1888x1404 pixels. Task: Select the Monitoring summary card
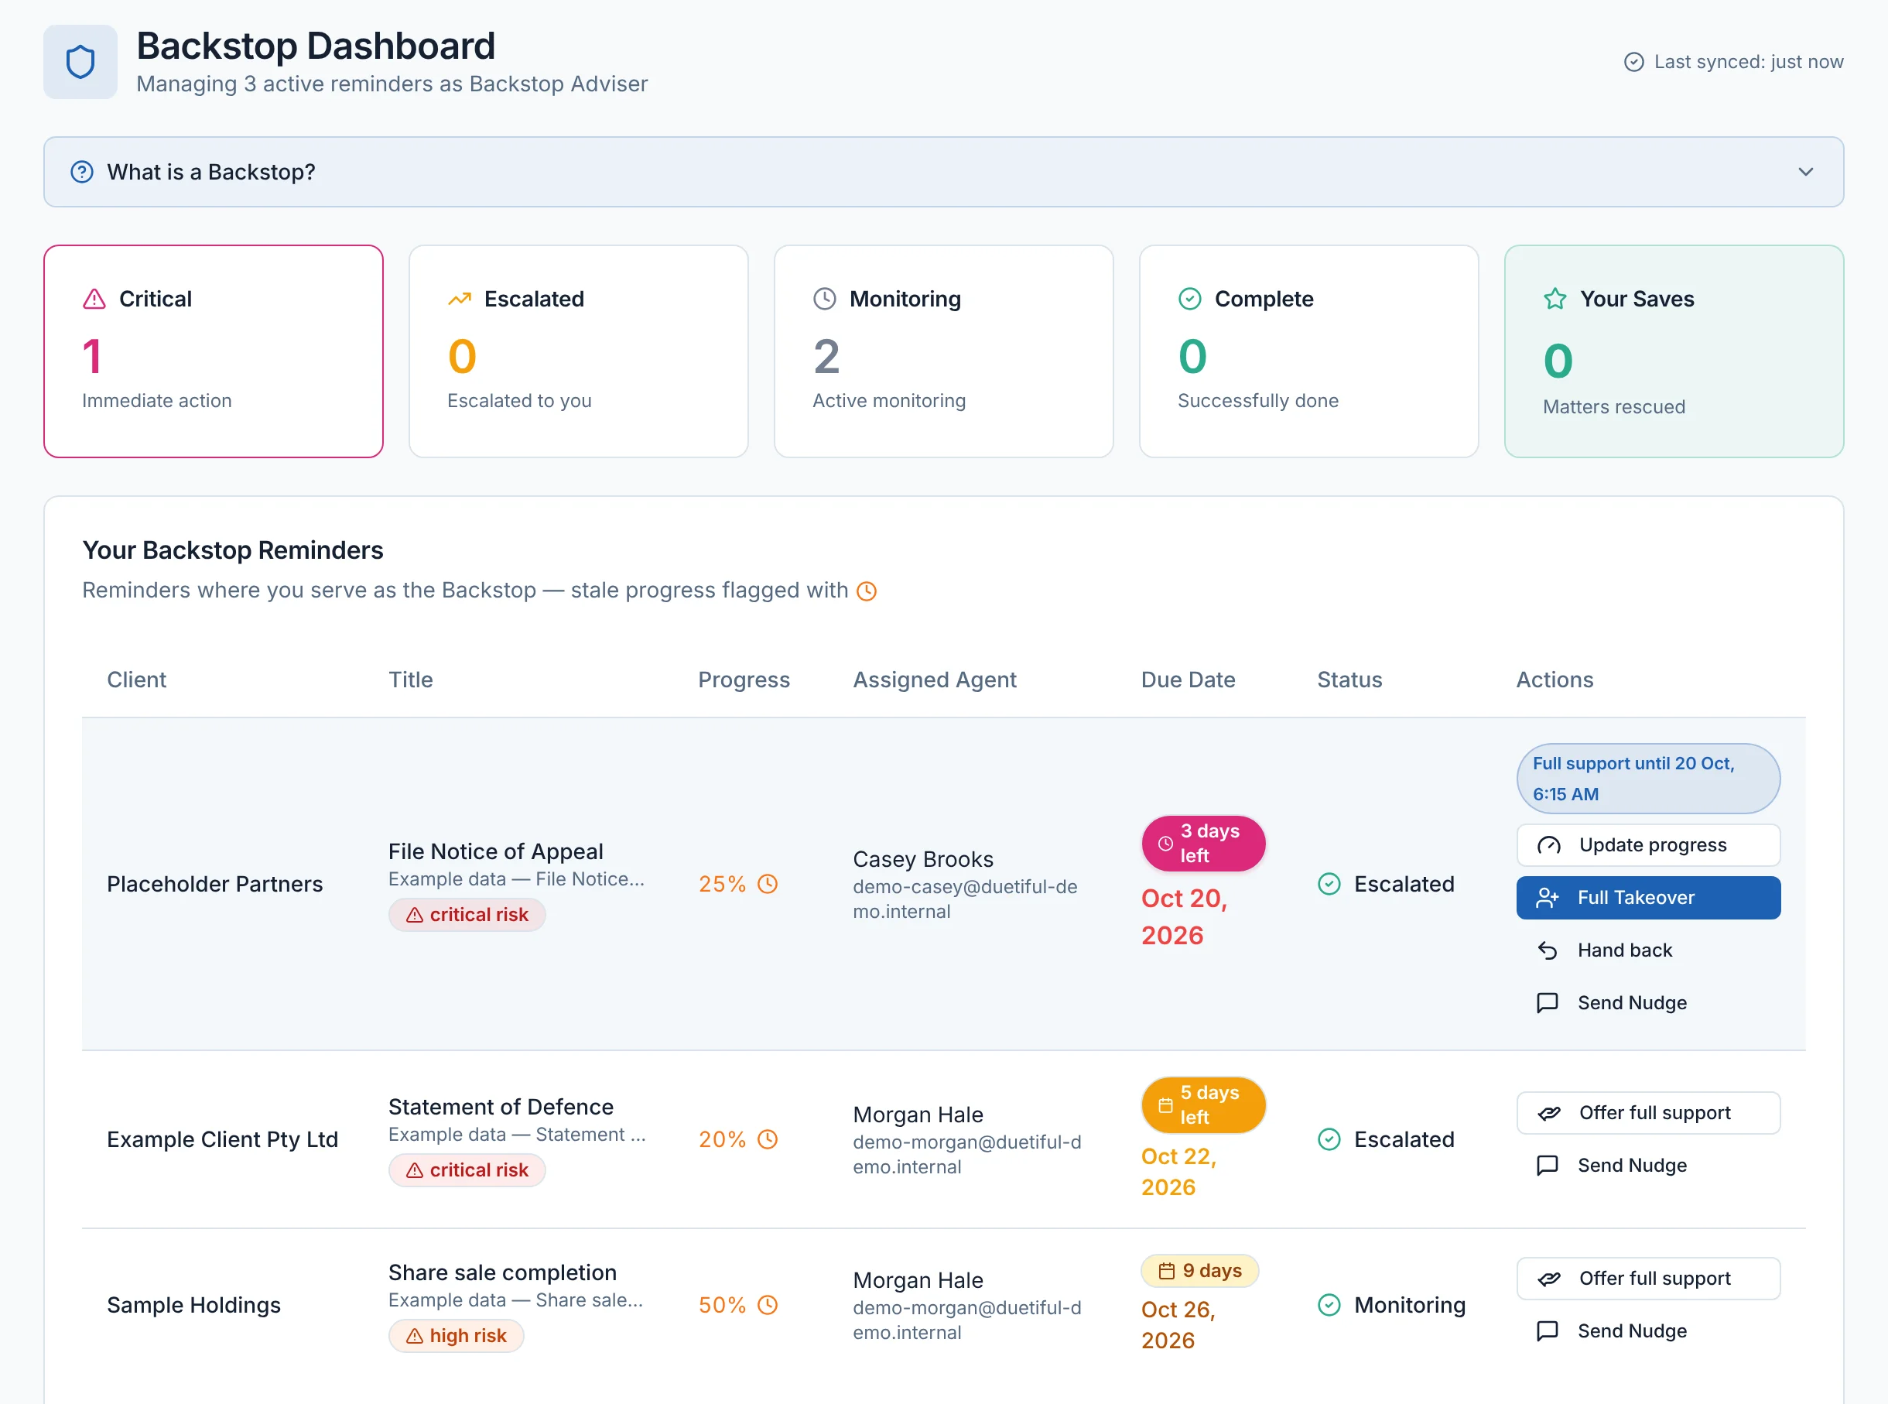[x=943, y=351]
